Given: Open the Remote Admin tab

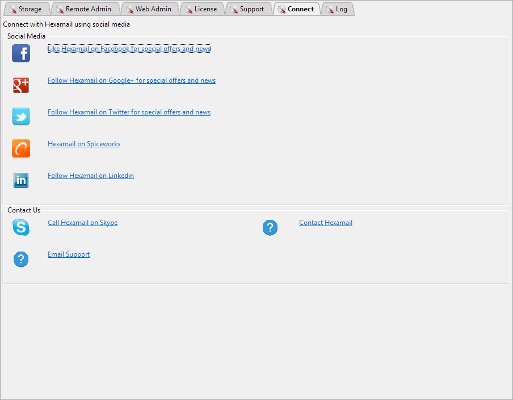Looking at the screenshot, I should 84,9.
